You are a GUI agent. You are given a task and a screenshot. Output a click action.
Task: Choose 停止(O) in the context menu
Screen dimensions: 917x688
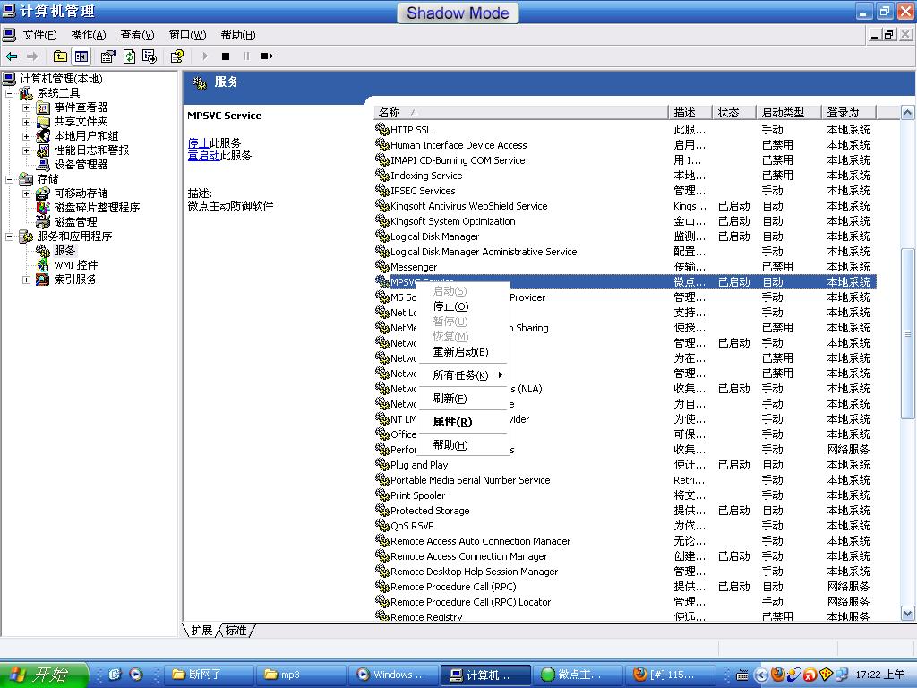462,306
